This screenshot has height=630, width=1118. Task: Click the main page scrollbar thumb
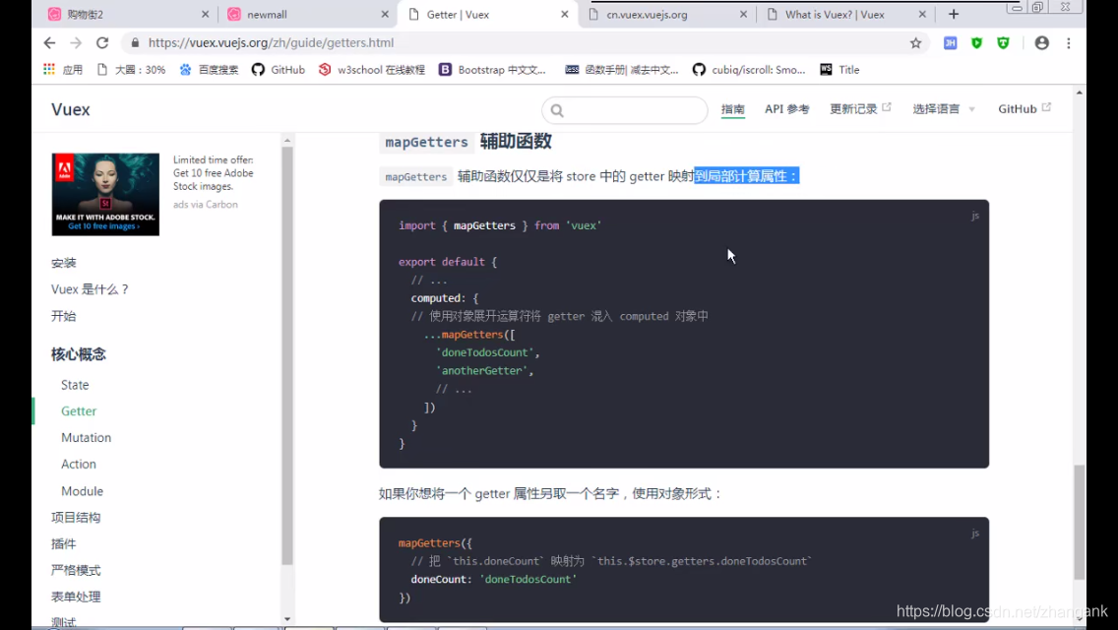pos(1080,522)
